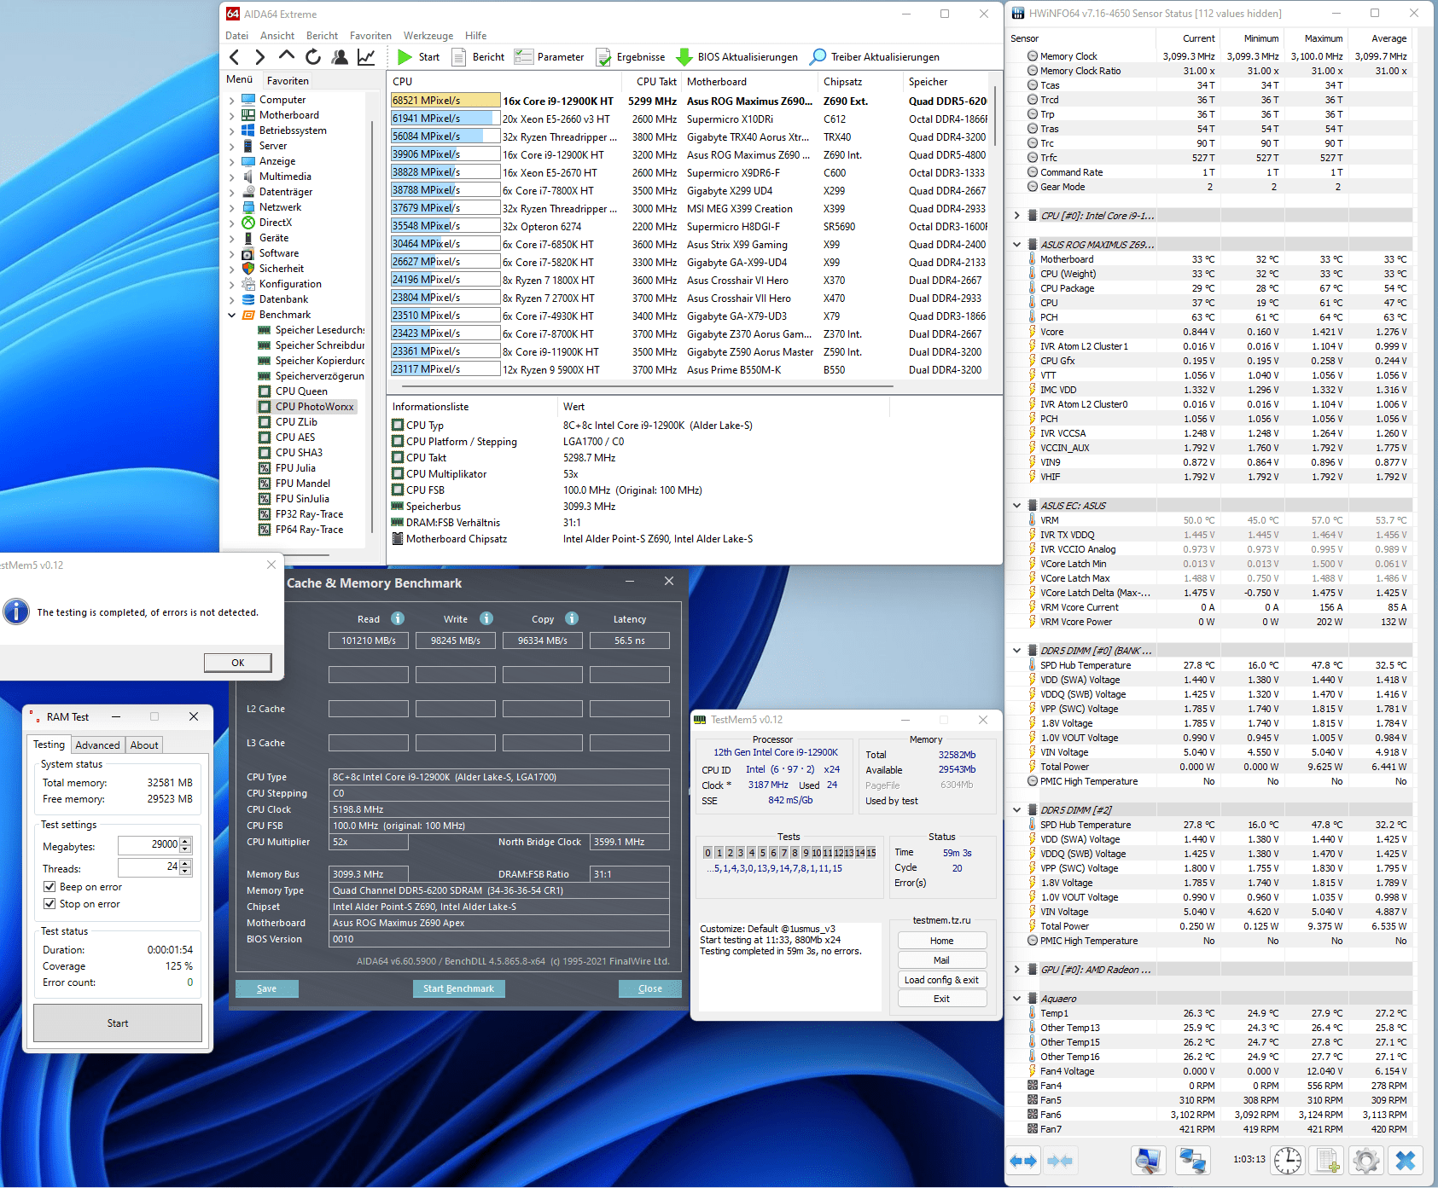Click the Megabytes input field

click(148, 844)
